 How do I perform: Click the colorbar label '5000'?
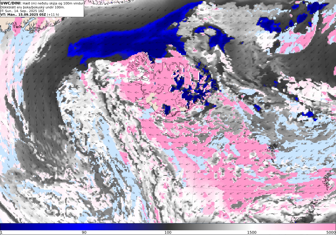[x=331, y=232]
